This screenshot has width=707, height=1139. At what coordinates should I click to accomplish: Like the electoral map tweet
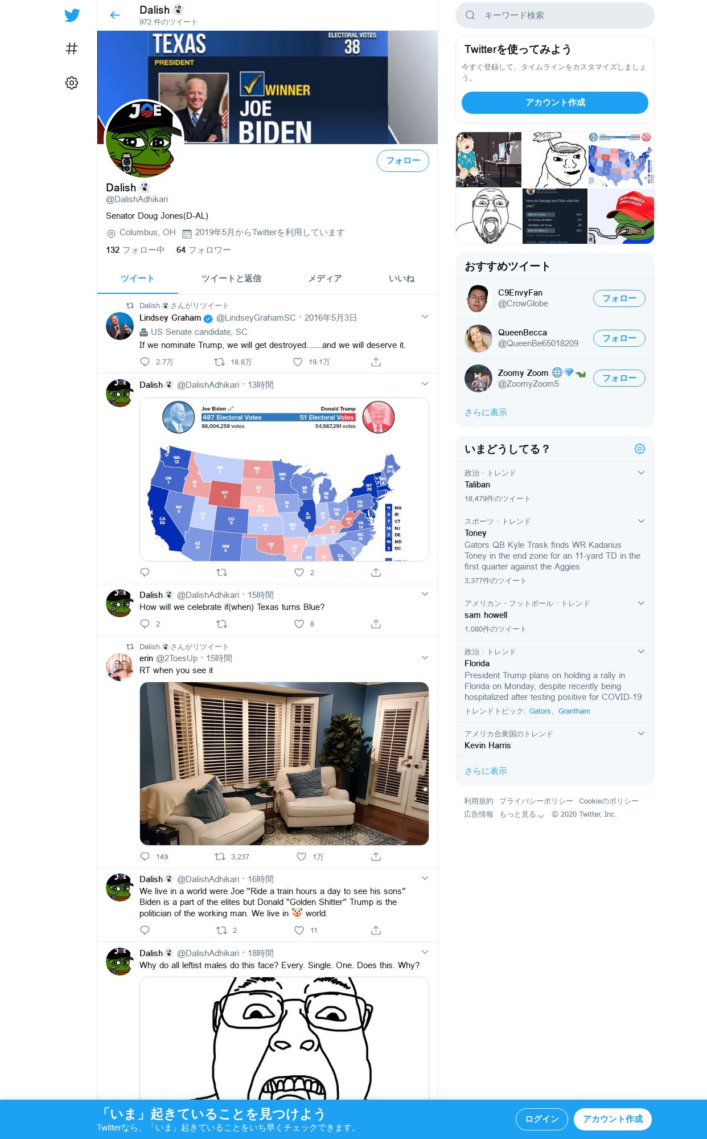299,572
